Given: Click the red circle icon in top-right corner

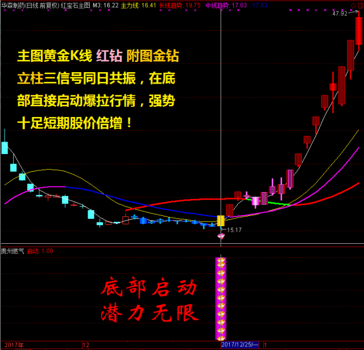Looking at the screenshot, I should (358, 5).
